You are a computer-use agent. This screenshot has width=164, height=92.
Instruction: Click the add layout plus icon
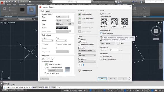click(x=26, y=90)
